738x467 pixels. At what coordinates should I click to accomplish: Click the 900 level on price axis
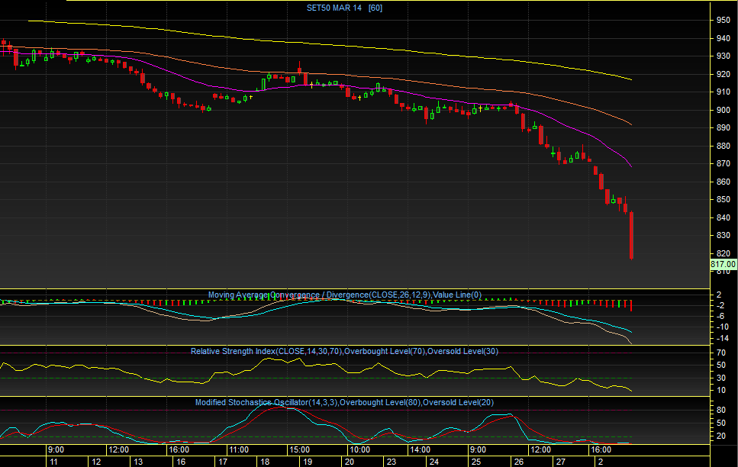click(x=723, y=110)
